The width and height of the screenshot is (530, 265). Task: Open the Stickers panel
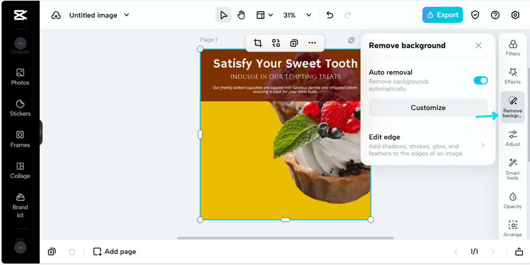pos(20,108)
